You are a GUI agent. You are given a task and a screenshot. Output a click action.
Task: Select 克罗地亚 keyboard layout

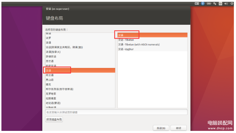pyautogui.click(x=80, y=94)
